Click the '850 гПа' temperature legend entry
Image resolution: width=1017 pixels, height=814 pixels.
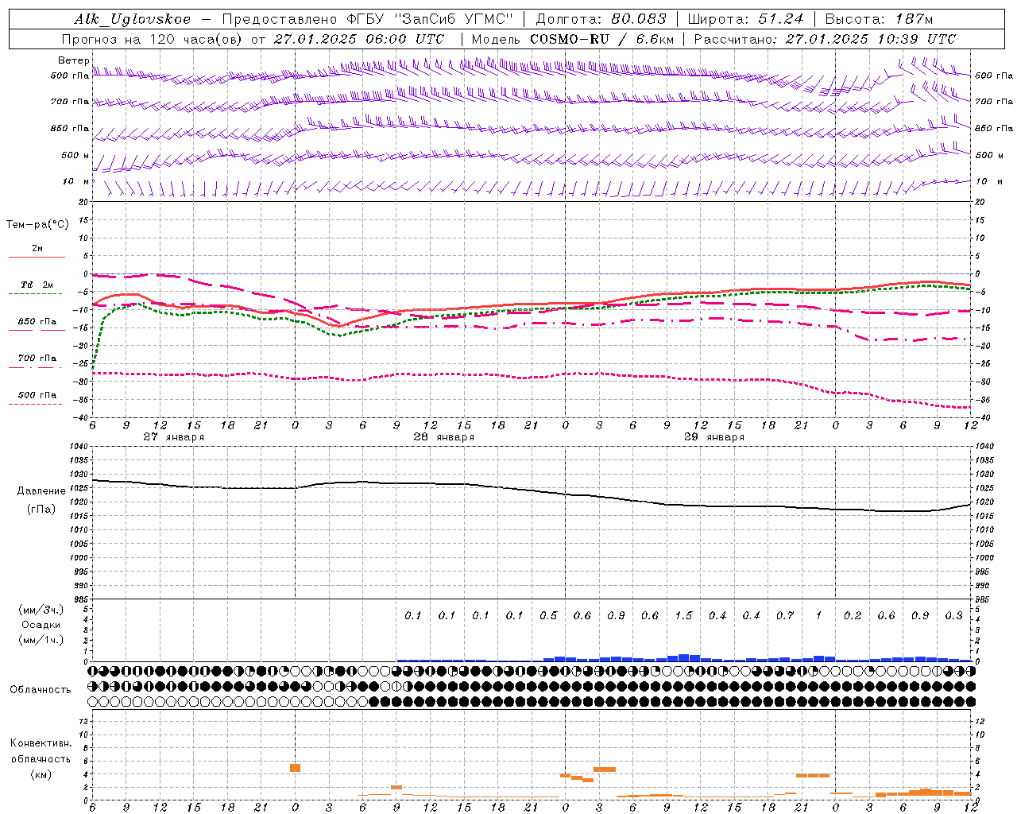pyautogui.click(x=37, y=322)
